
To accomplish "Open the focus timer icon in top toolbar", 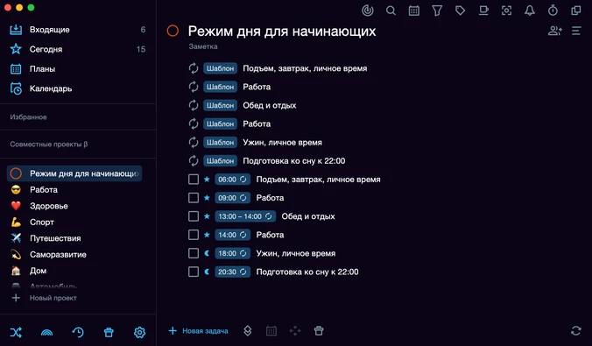I will click(367, 11).
